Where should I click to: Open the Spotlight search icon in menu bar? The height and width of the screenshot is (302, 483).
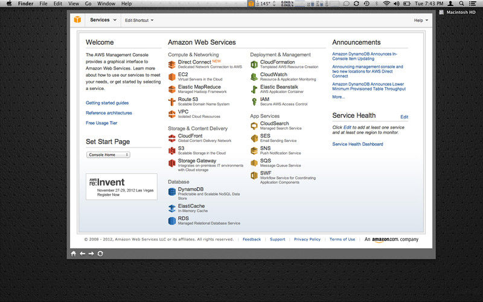click(461, 4)
